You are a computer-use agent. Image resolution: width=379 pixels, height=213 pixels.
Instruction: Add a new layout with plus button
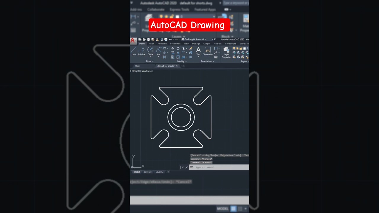tap(168, 172)
